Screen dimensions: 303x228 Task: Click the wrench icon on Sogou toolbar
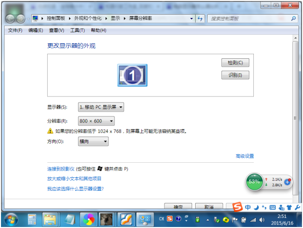click(297, 207)
